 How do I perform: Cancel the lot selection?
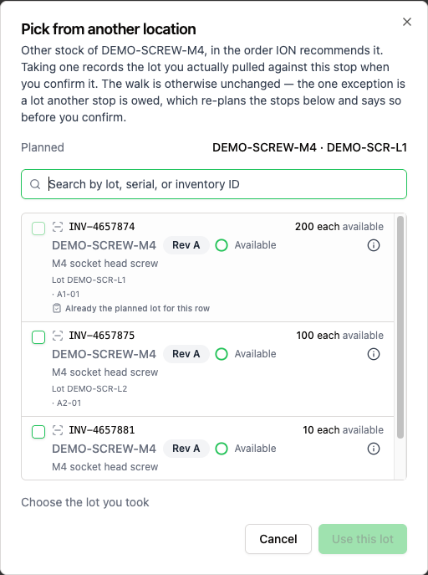pyautogui.click(x=278, y=539)
